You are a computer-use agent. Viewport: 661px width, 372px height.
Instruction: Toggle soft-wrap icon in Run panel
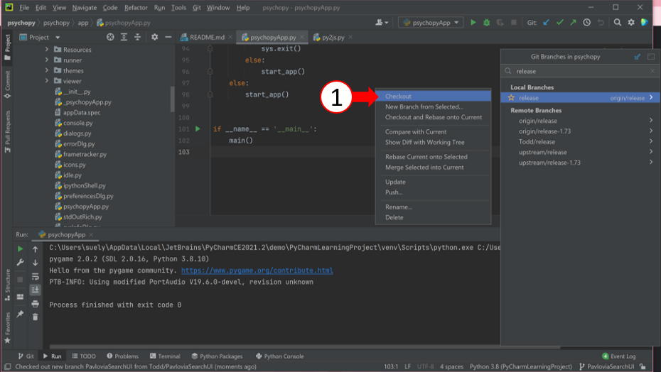click(36, 276)
